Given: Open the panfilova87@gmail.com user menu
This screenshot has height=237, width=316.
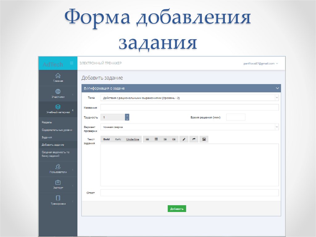Looking at the screenshot, I should tap(260, 63).
